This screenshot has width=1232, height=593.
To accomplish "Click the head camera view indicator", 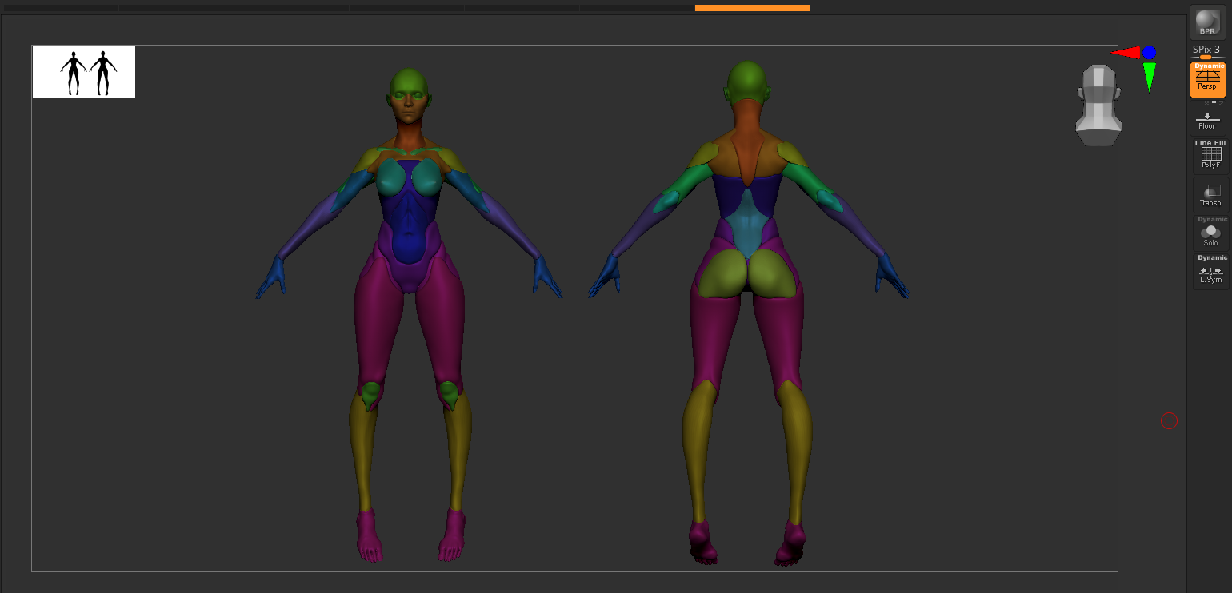I will tap(1098, 105).
